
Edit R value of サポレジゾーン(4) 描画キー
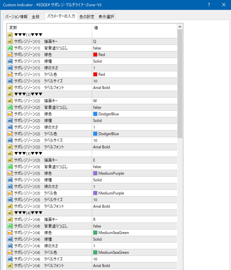tap(134, 219)
